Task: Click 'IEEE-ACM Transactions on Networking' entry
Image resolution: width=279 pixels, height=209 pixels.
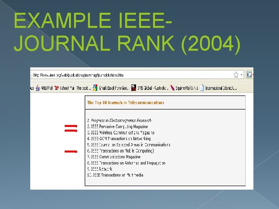Action: 119,139
